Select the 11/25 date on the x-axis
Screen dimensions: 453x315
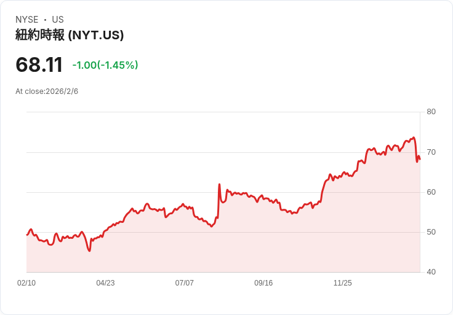pos(342,283)
